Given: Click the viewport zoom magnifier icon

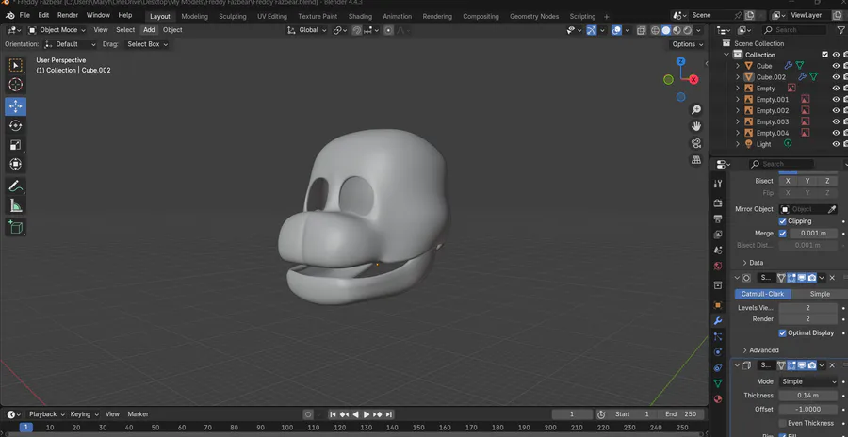Looking at the screenshot, I should 696,110.
